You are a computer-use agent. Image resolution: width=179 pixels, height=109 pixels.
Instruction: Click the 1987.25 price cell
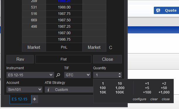[x=64, y=27]
